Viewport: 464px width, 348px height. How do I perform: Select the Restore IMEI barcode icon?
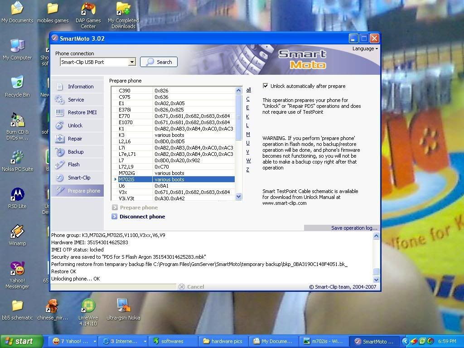[60, 112]
